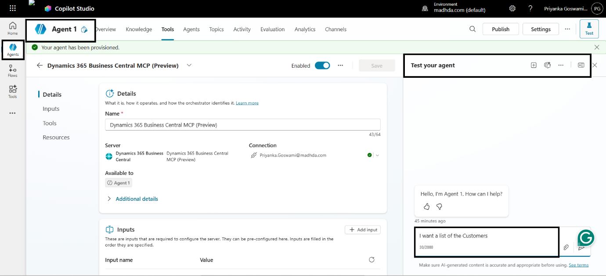
Task: Click the refresh icon in Inputs
Action: coord(372,260)
